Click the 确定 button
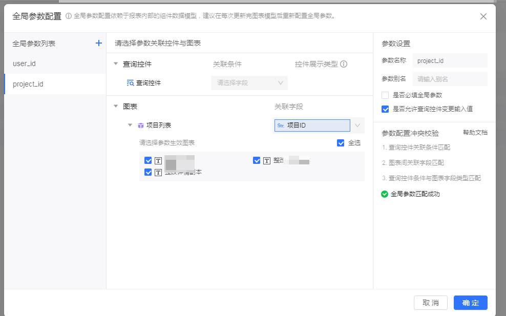This screenshot has width=506, height=316. pyautogui.click(x=470, y=303)
